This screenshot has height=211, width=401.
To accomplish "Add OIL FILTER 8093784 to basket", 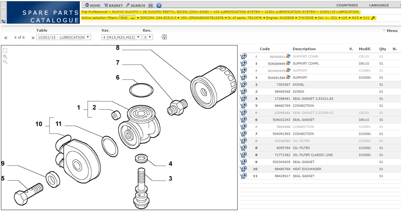I will [x=244, y=148].
